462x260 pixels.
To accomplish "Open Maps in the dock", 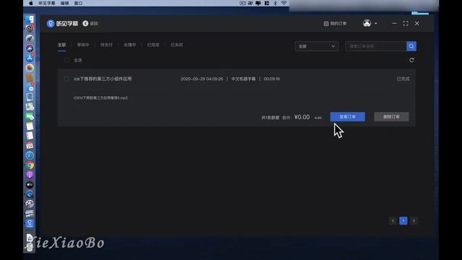I will (30, 107).
